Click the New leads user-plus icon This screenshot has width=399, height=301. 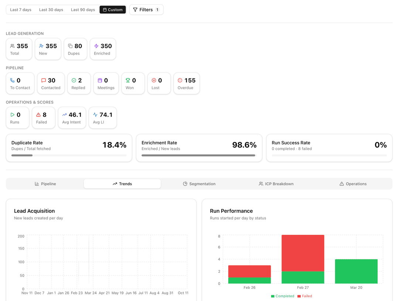[41, 46]
